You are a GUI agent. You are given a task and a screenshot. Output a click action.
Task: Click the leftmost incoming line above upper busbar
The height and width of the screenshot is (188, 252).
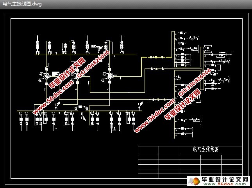pyautogui.click(x=38, y=46)
